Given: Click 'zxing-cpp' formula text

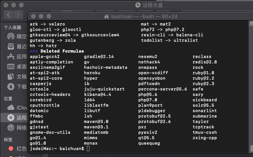Looking at the screenshot, I should tap(205, 138).
